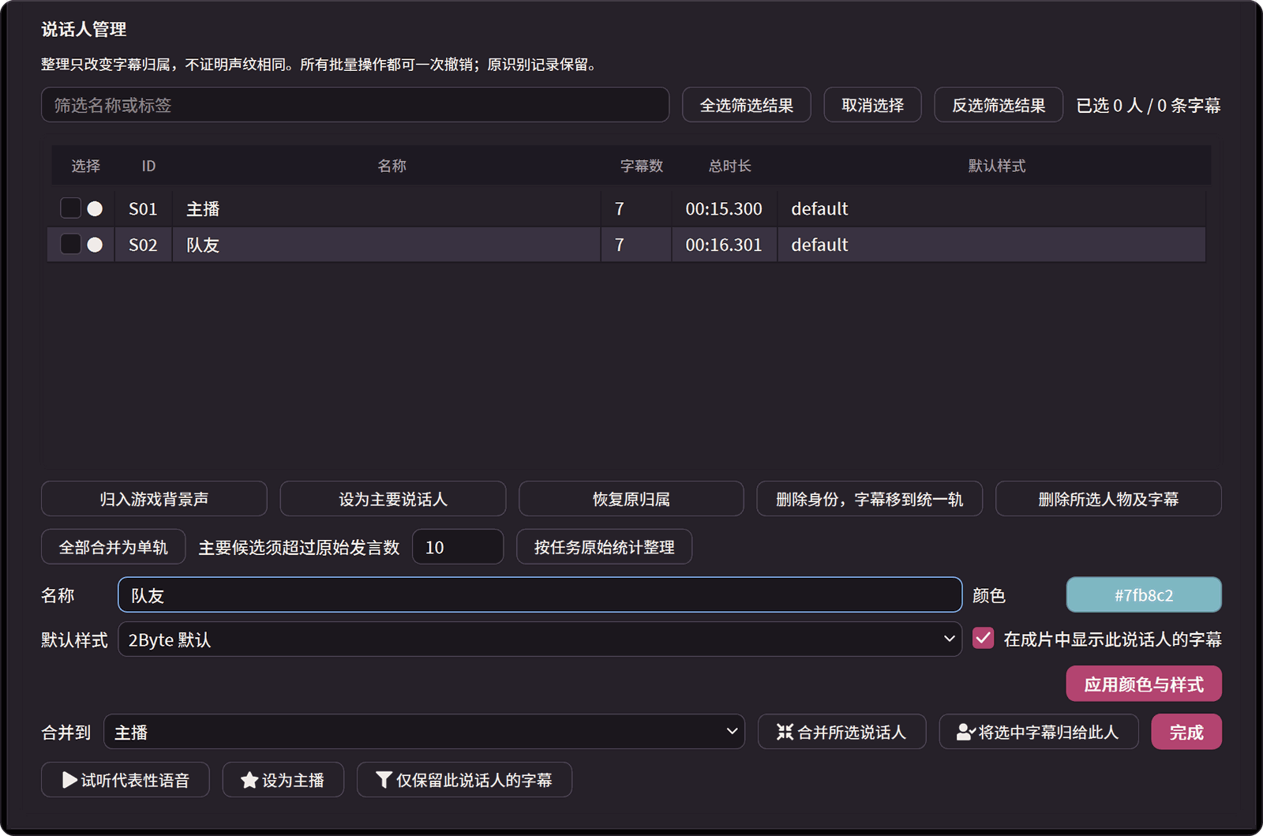The height and width of the screenshot is (836, 1263).
Task: Click the default style cell in row S01
Action: coord(991,208)
